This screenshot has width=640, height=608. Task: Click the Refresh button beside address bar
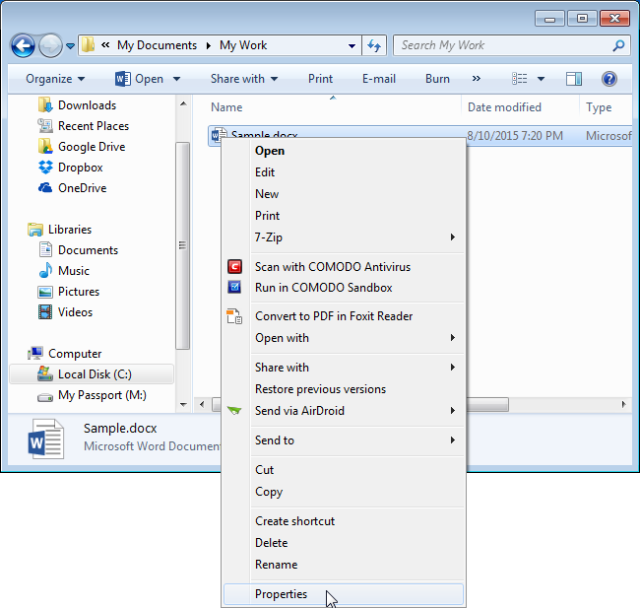click(374, 45)
